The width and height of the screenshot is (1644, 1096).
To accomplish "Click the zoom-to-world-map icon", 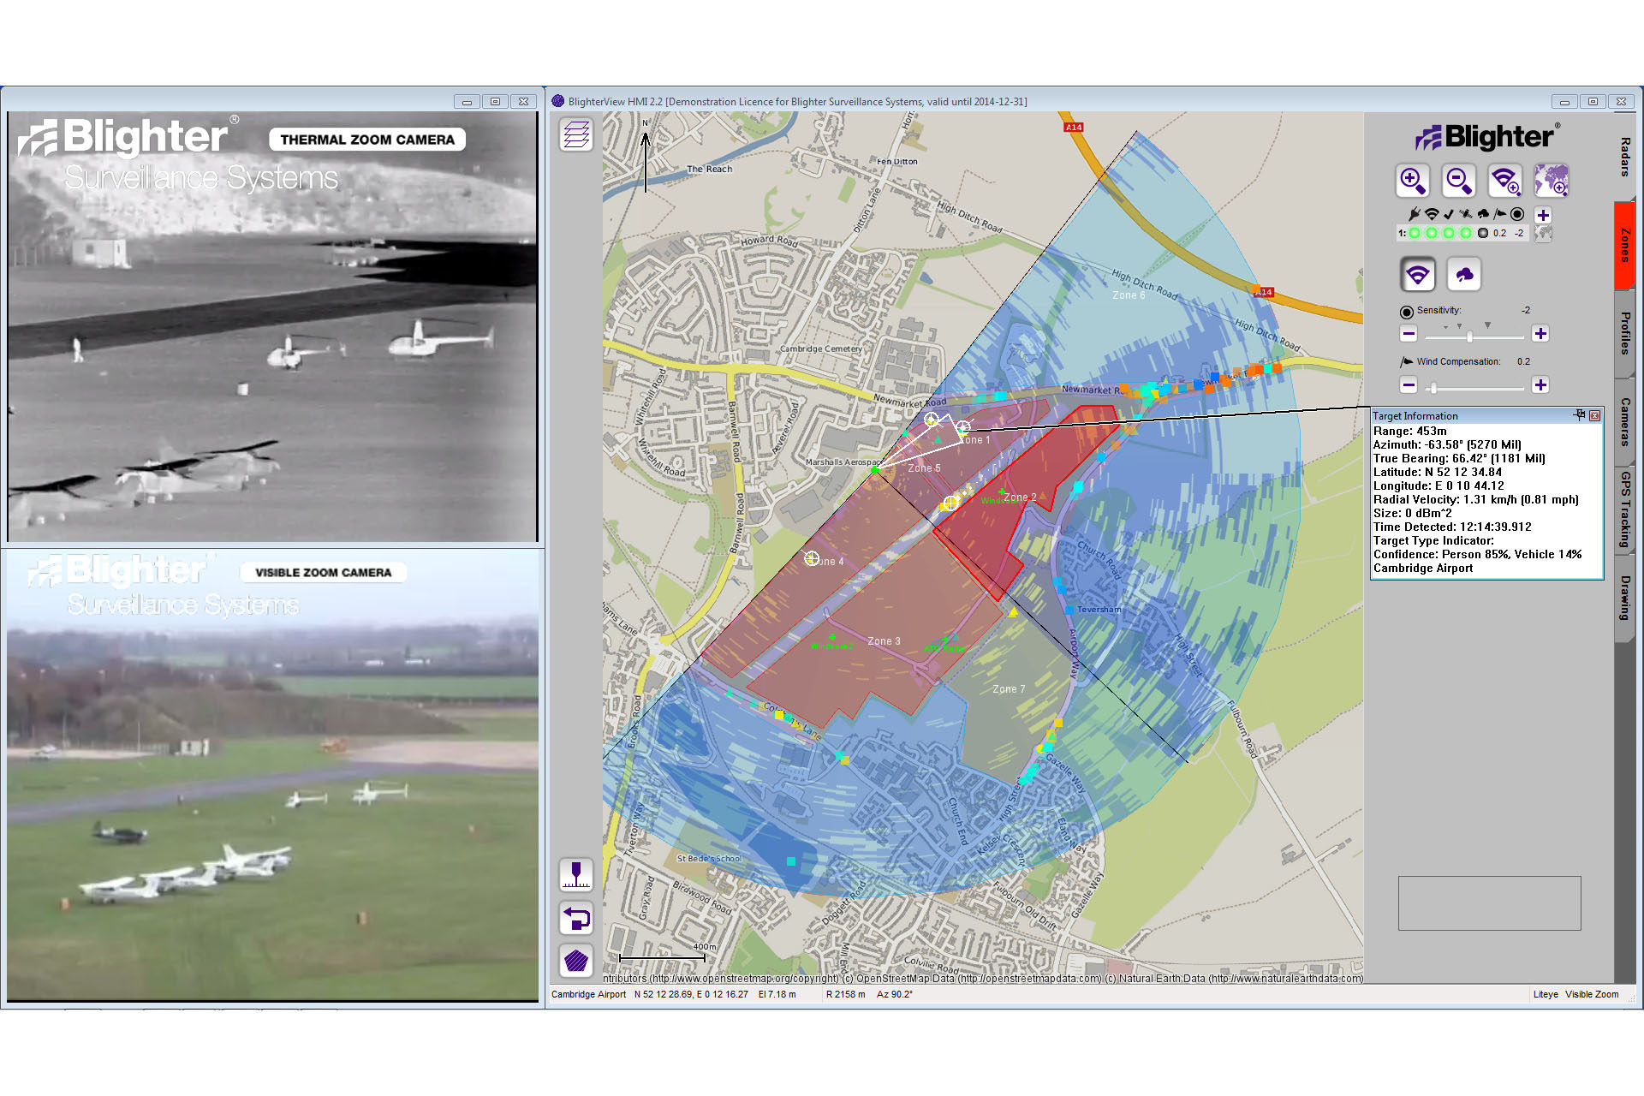I will (x=1551, y=181).
